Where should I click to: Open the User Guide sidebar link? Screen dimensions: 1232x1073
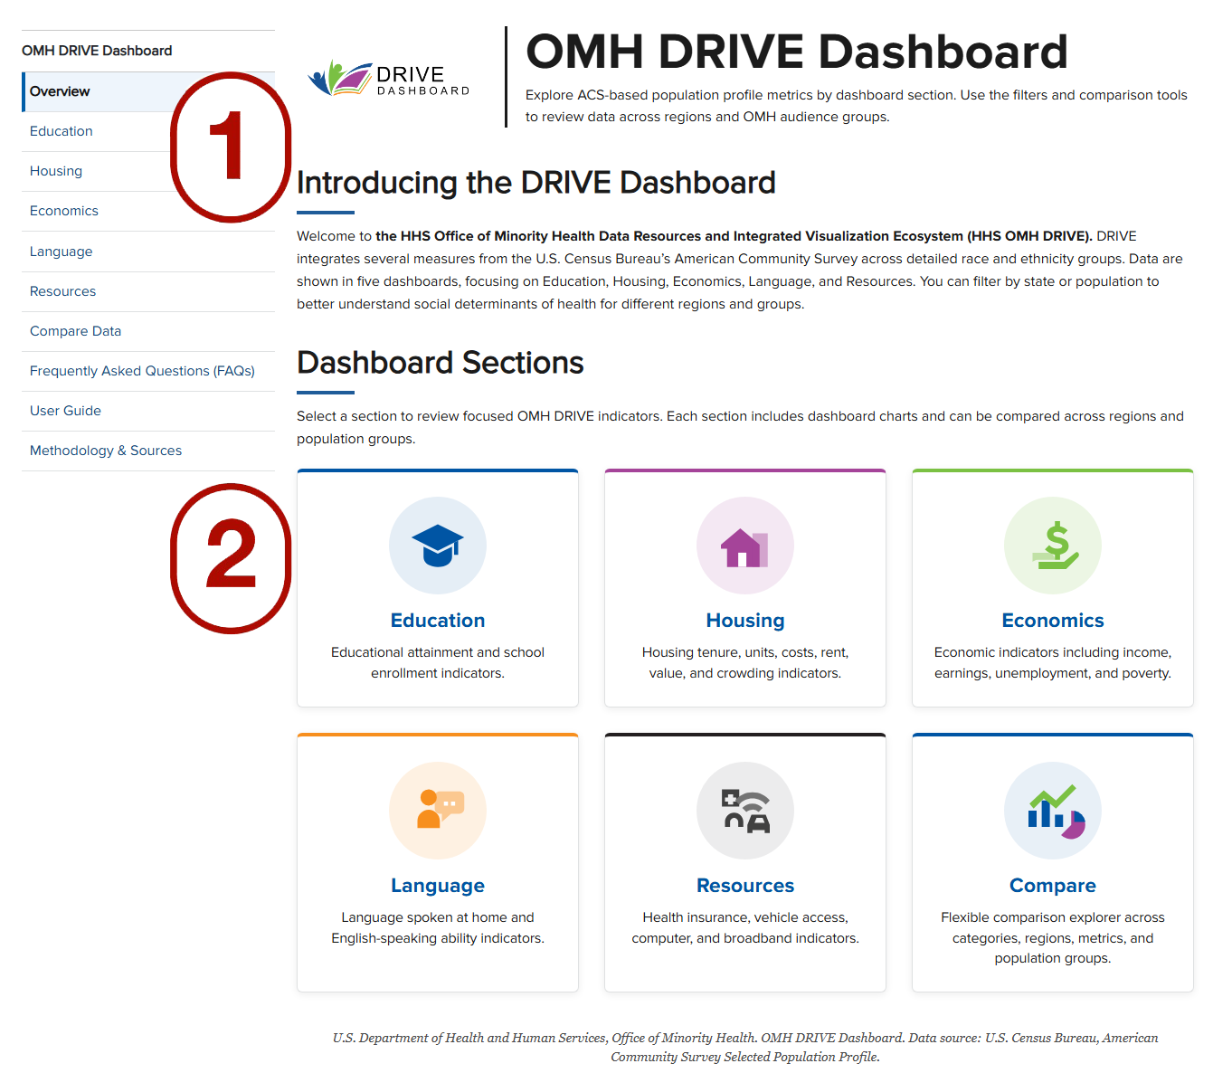[148, 411]
